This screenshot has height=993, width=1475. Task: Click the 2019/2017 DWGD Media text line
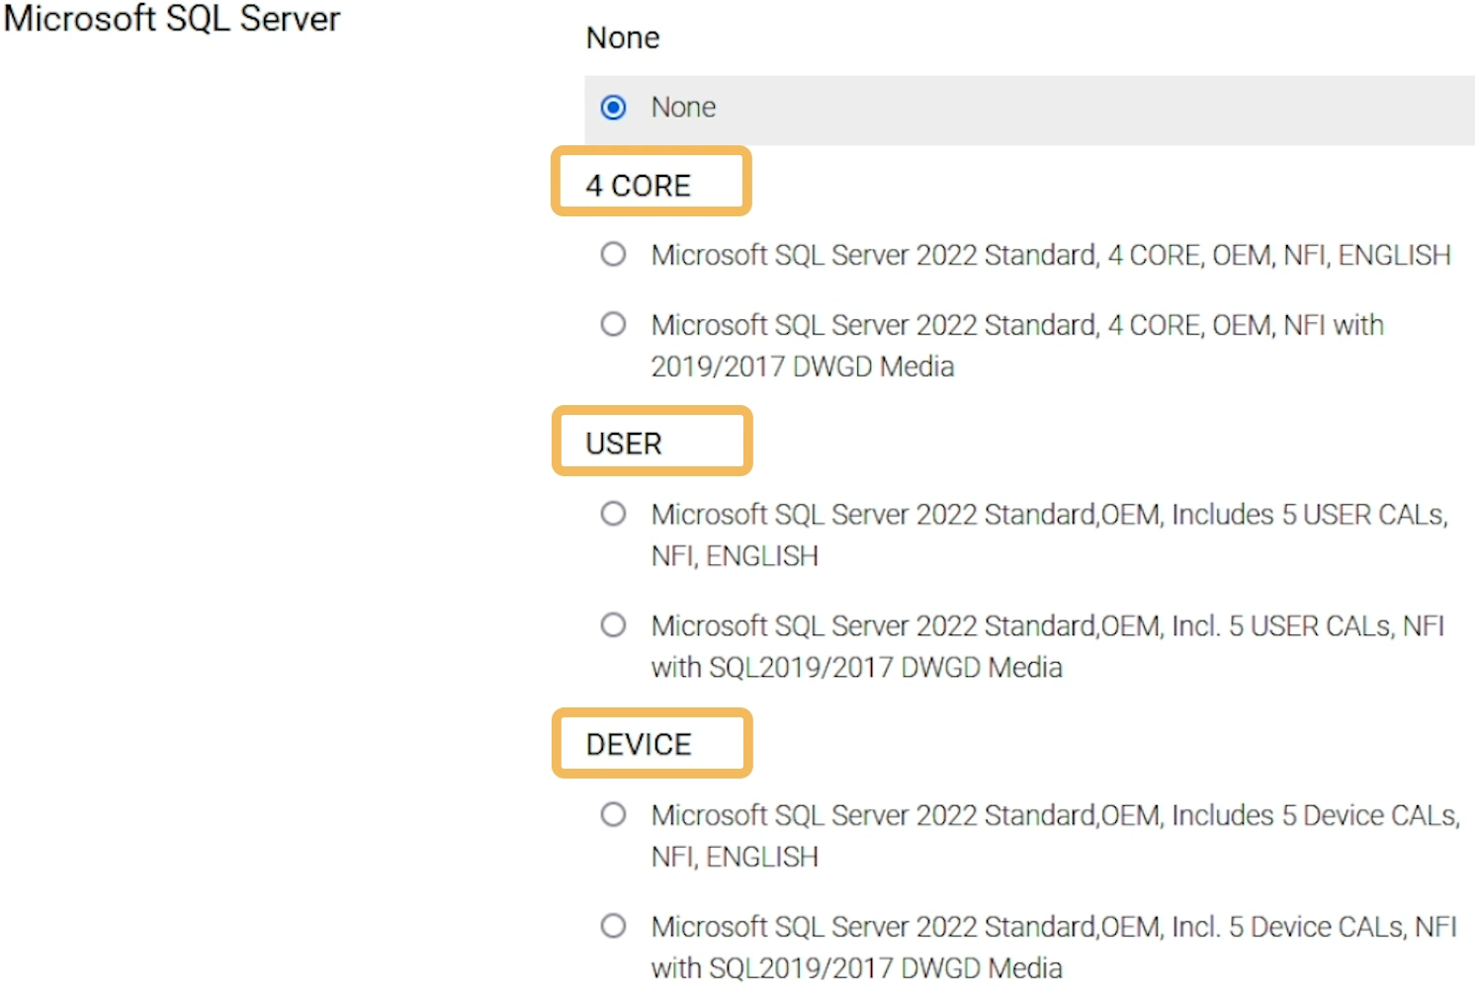(802, 366)
